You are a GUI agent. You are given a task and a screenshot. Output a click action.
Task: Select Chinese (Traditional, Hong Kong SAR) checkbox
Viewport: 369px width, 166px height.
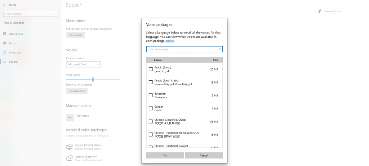(x=151, y=135)
